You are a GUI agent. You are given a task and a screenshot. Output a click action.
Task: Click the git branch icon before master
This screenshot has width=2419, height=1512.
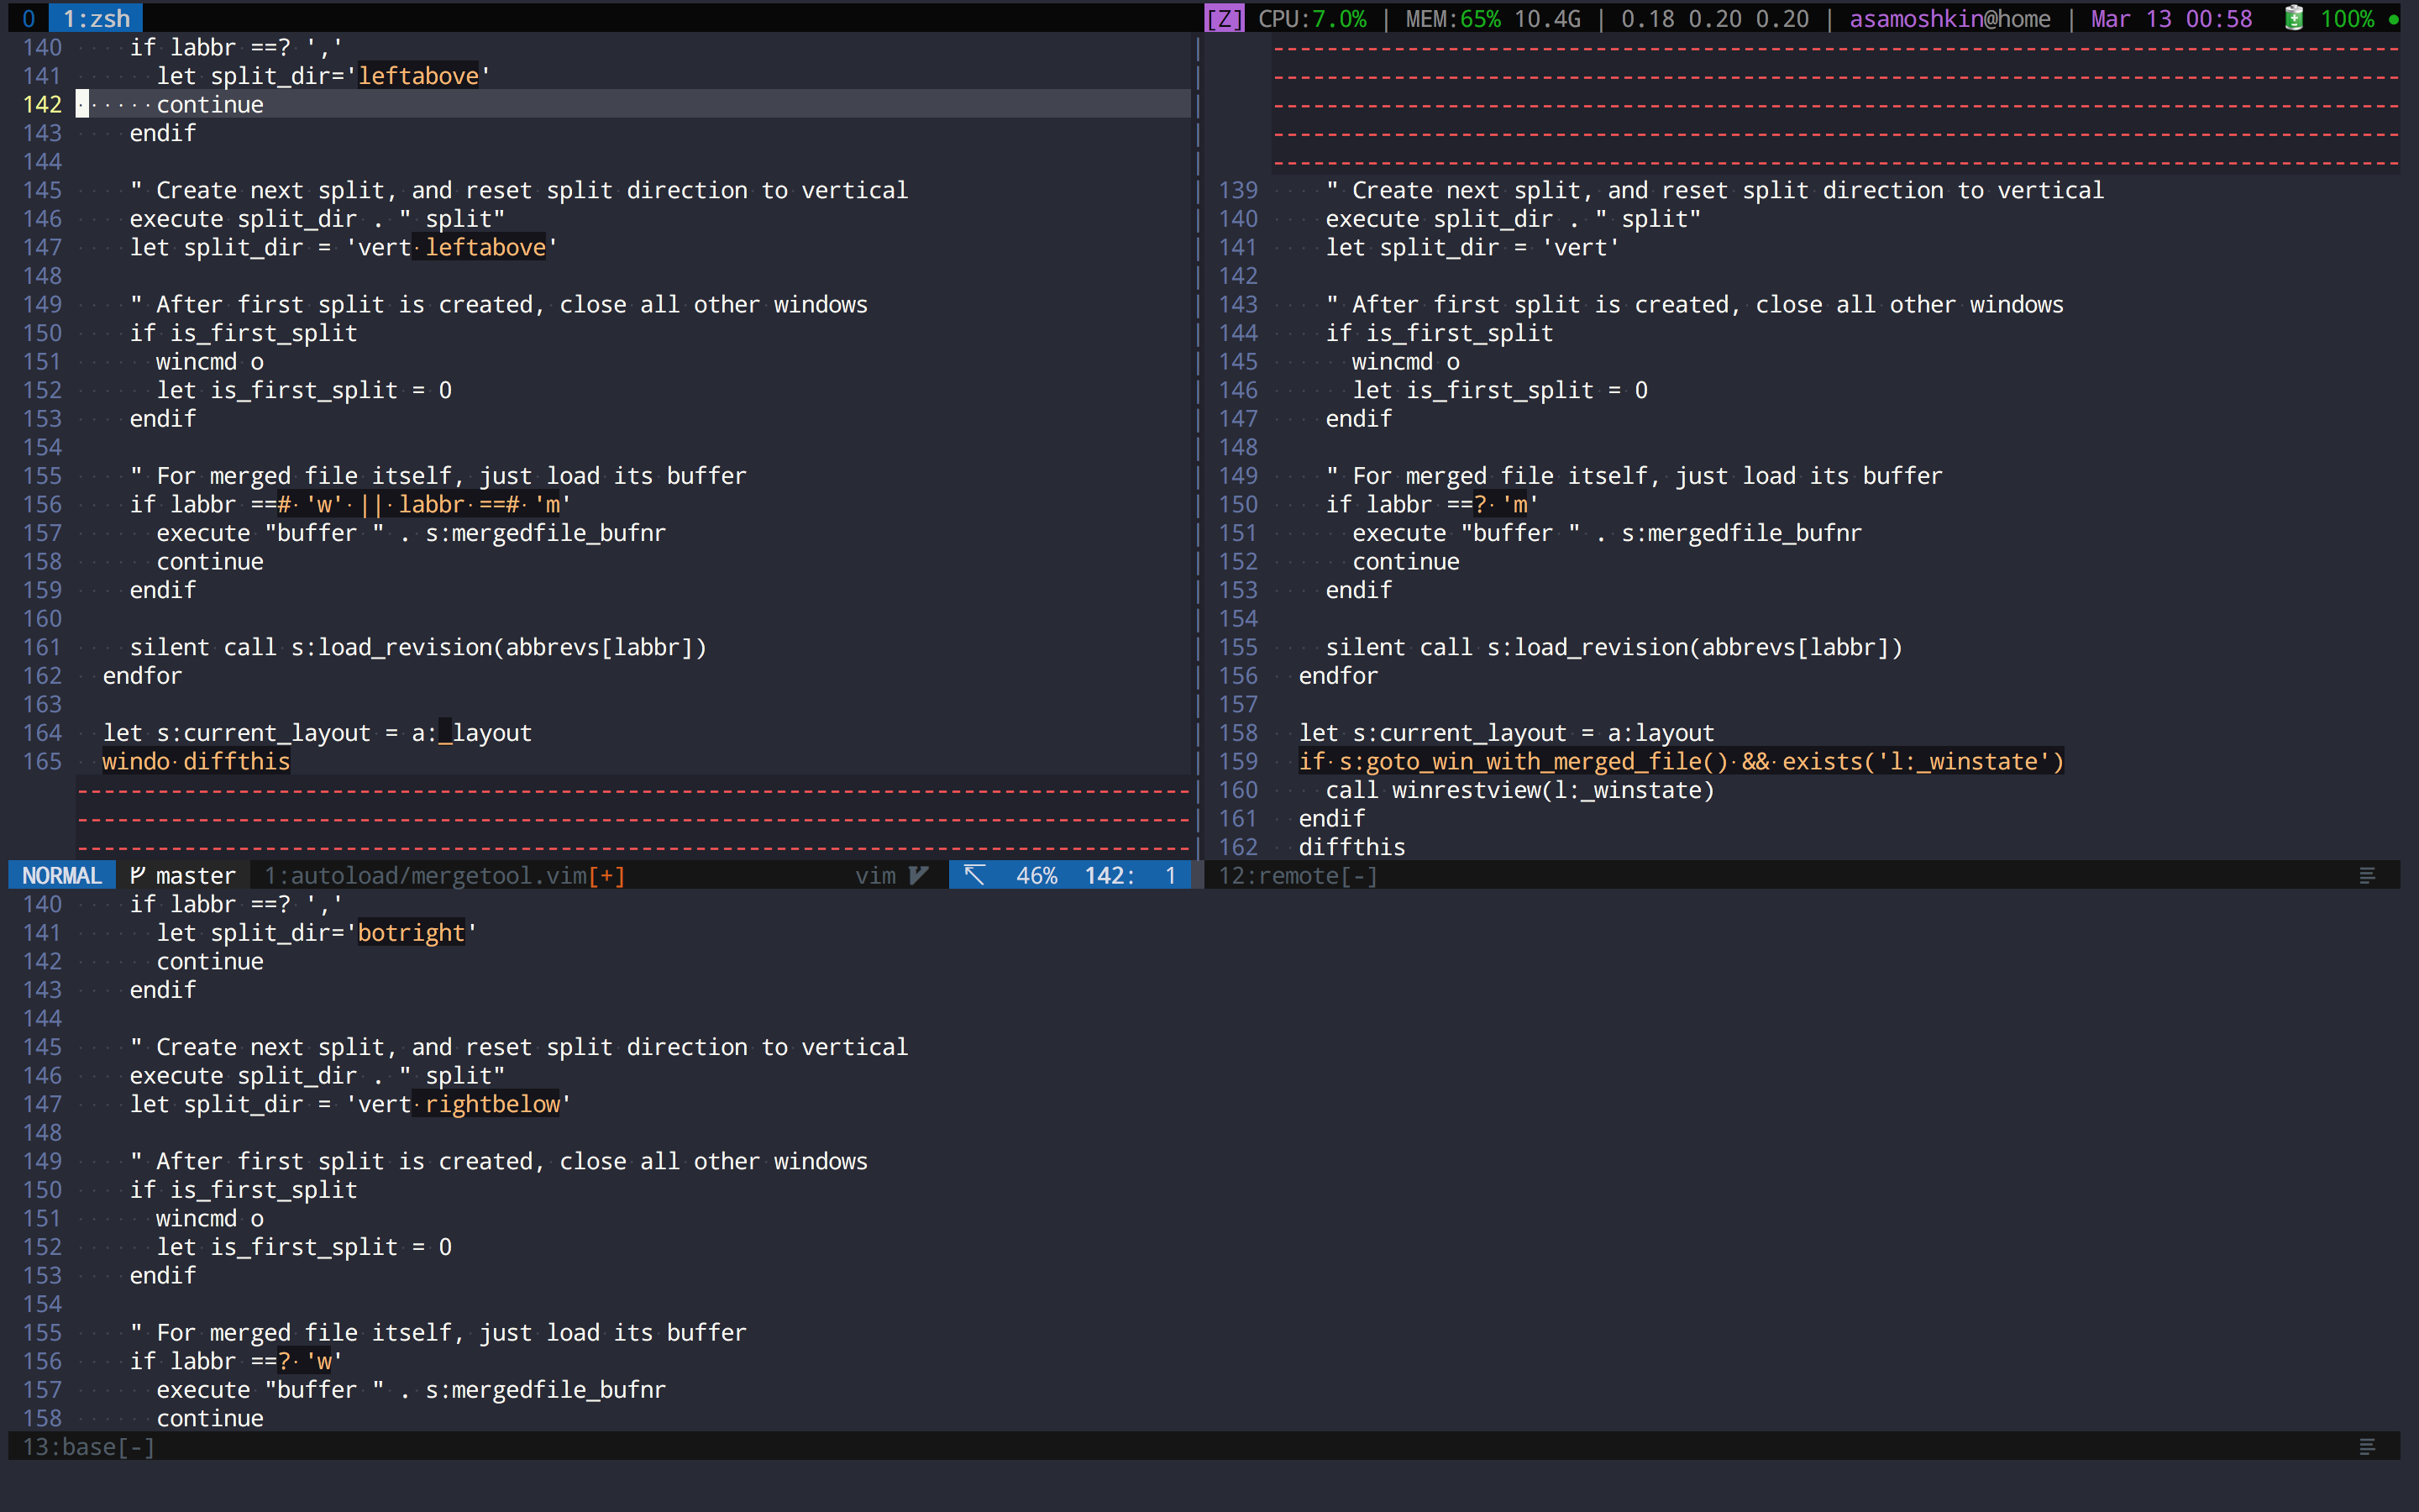click(x=138, y=875)
